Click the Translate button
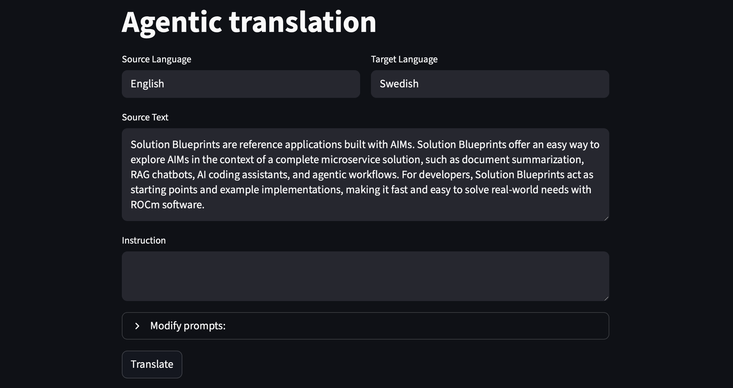Viewport: 733px width, 388px height. [x=152, y=364]
